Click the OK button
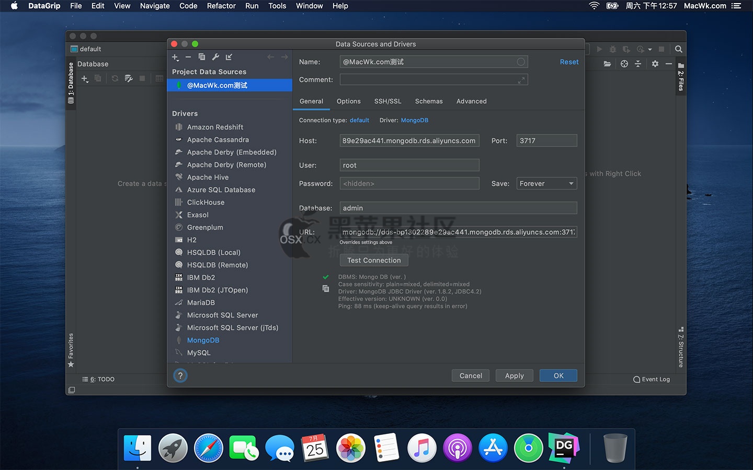This screenshot has height=470, width=753. tap(558, 375)
